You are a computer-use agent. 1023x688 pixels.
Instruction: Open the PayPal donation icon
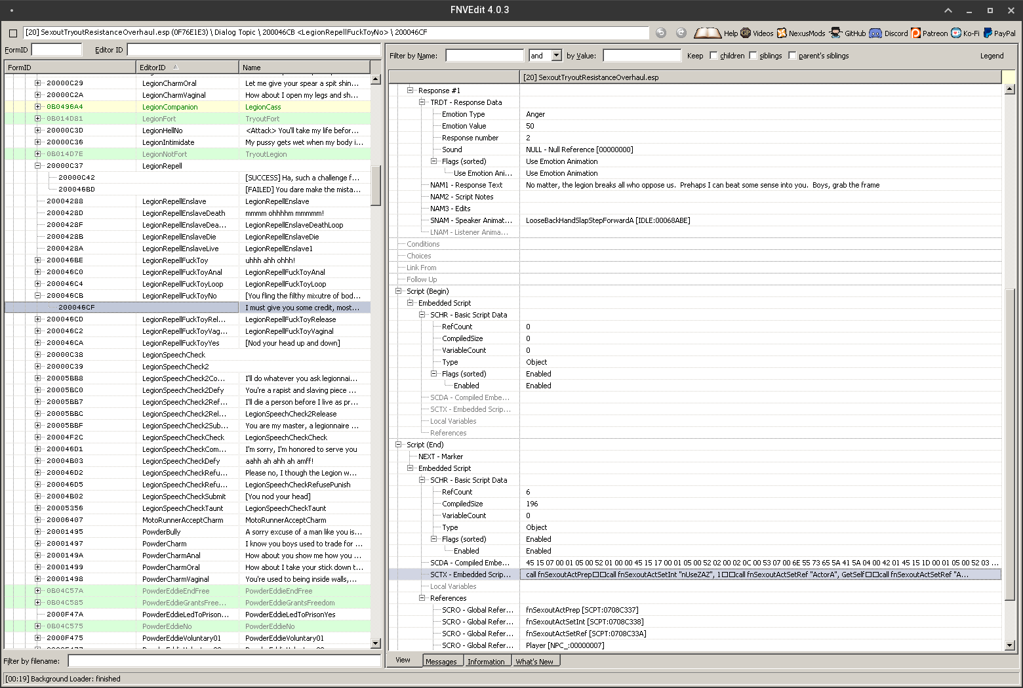(x=988, y=33)
